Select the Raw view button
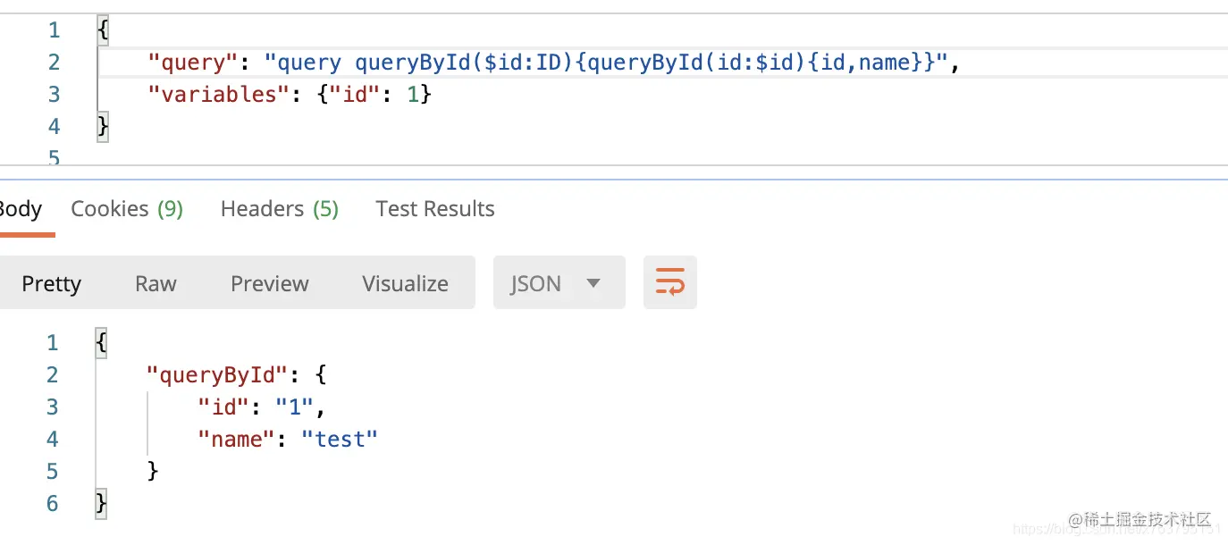 click(156, 283)
